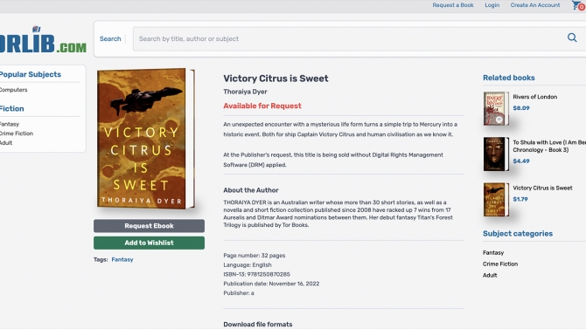Viewport: 586px width, 329px height.
Task: Open related Victory Citrus is Sweet title
Action: [542, 188]
